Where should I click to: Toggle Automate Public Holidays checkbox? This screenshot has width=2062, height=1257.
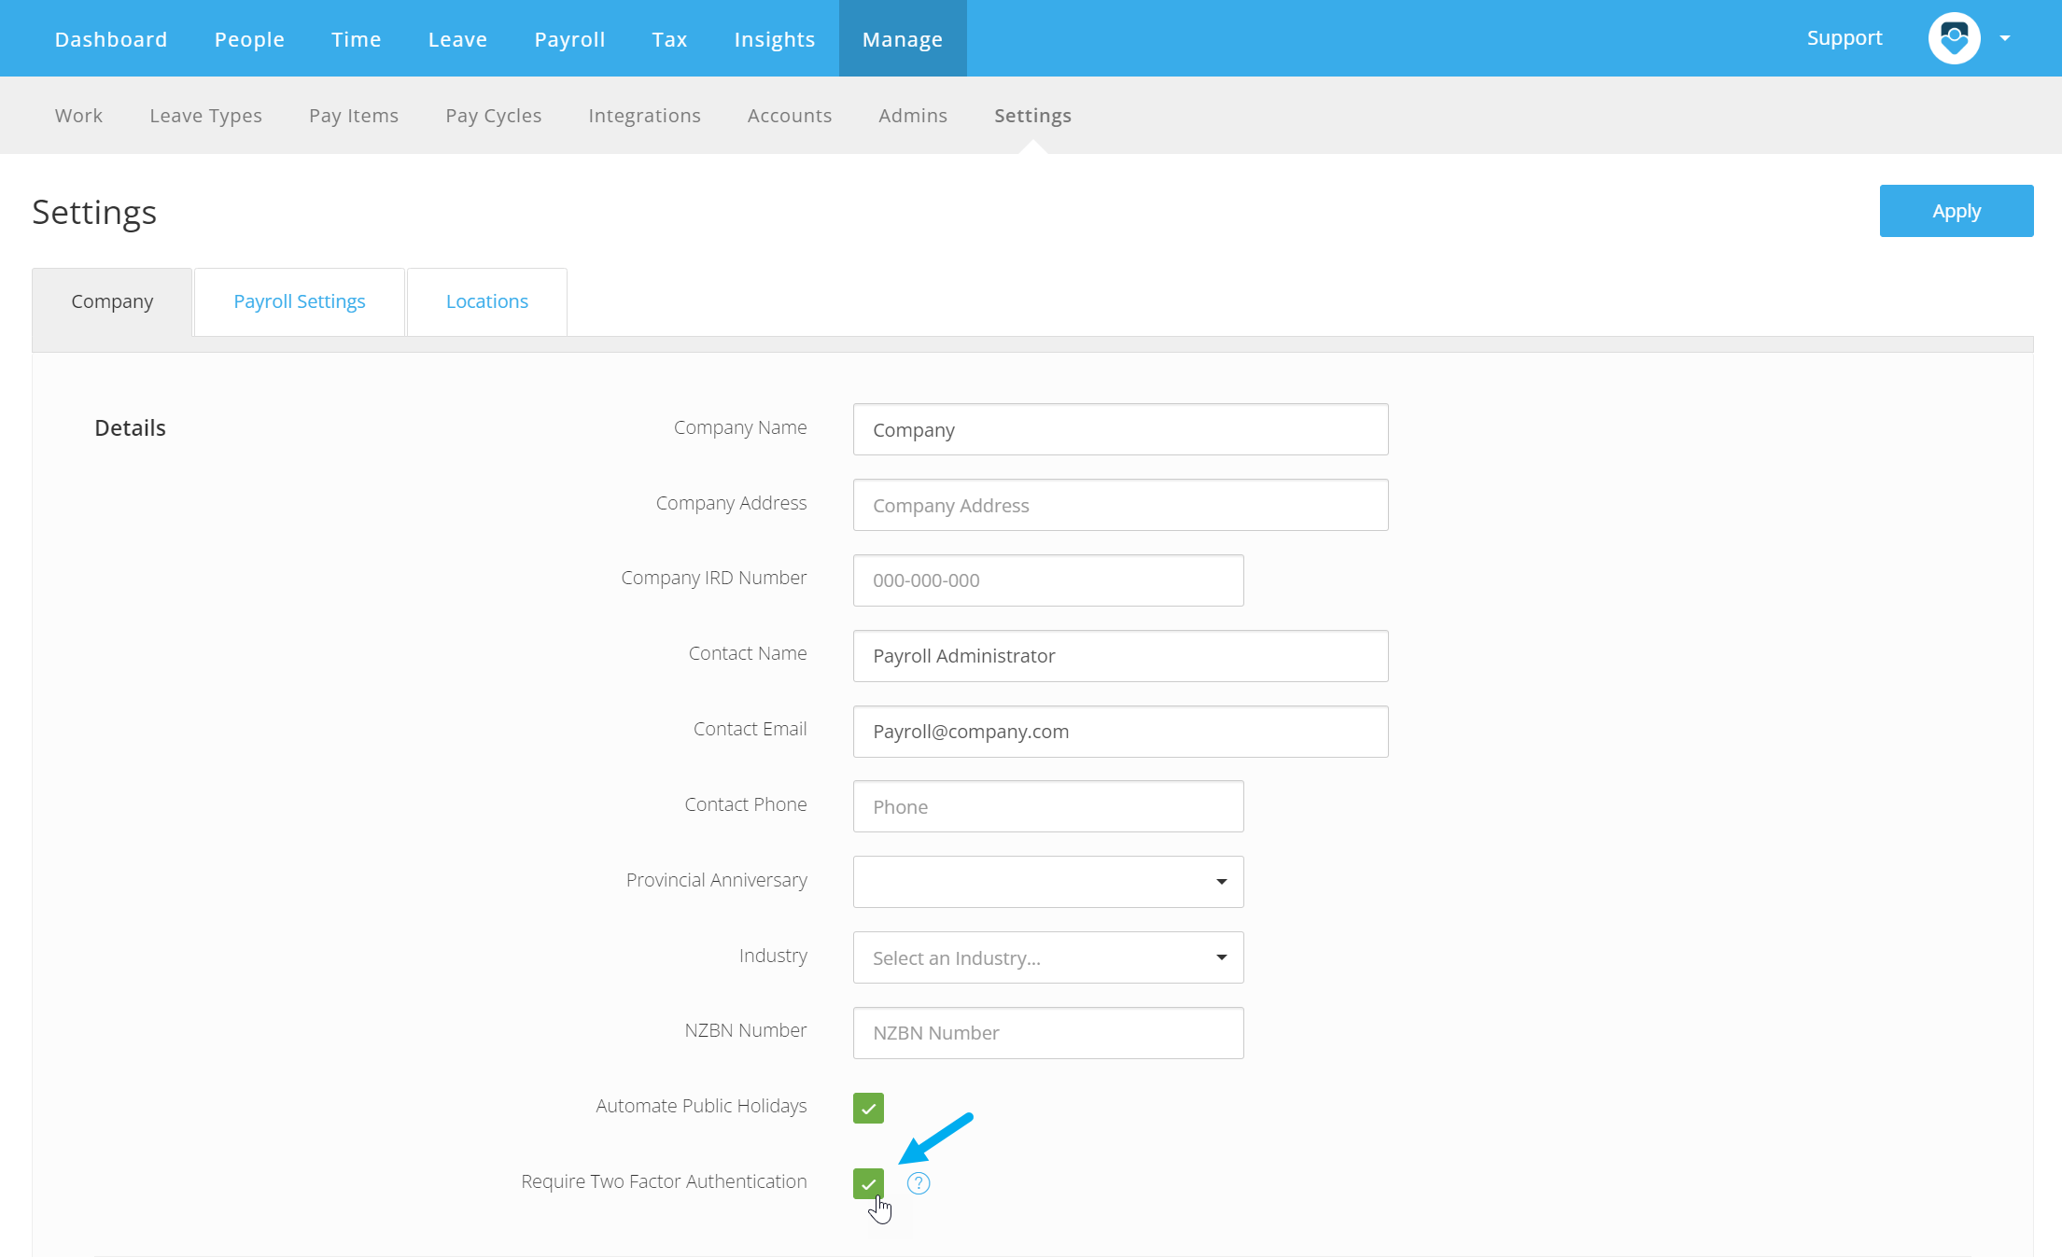(868, 1108)
